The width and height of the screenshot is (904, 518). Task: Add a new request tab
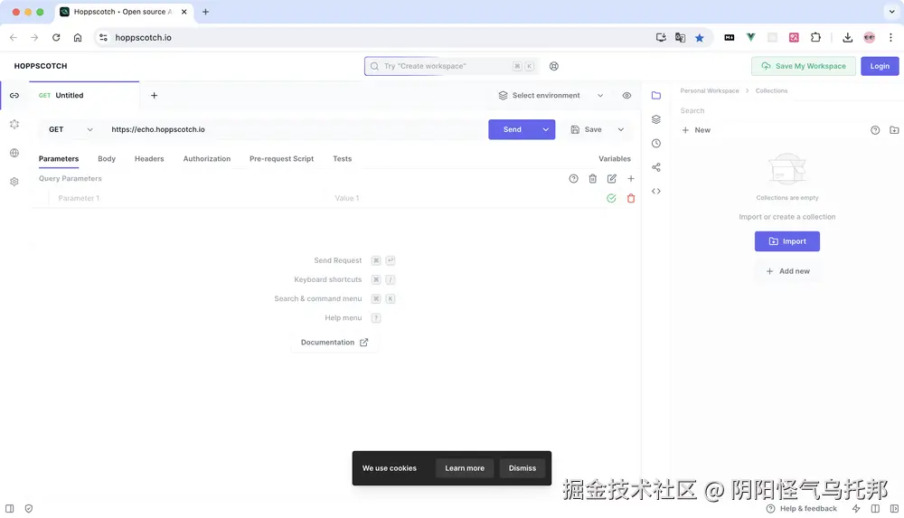(154, 96)
